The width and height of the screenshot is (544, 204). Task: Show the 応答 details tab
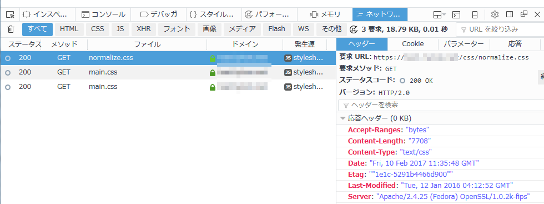(515, 44)
